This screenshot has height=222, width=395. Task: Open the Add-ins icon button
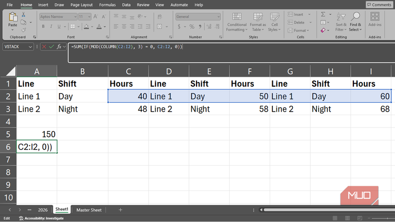pyautogui.click(x=375, y=19)
